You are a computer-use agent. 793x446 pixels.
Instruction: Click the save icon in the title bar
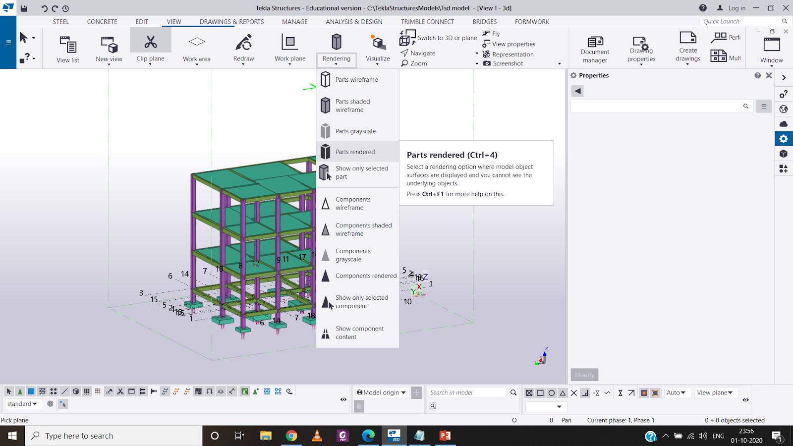coord(24,8)
